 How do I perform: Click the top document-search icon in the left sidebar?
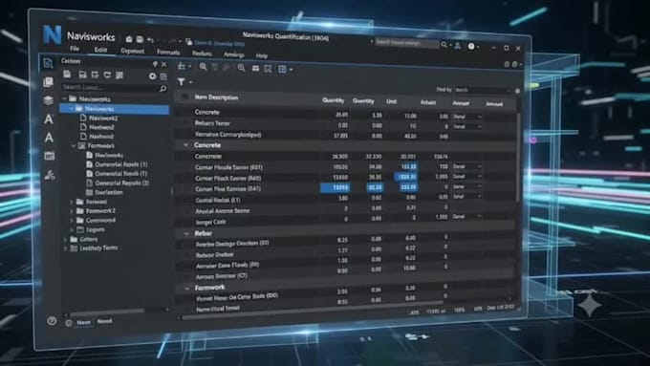48,63
